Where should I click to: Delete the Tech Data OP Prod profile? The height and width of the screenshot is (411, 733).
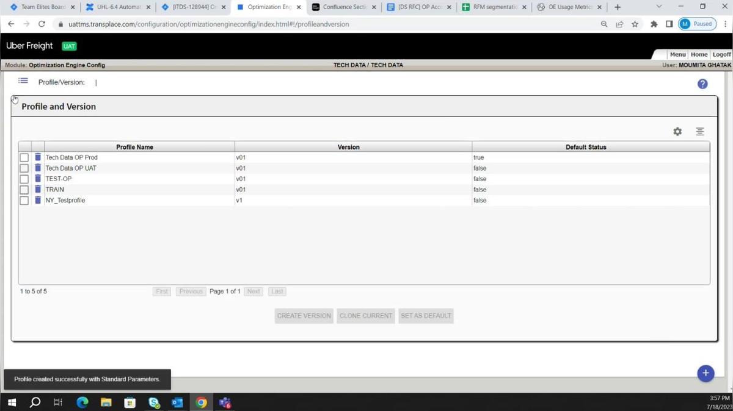(x=38, y=157)
